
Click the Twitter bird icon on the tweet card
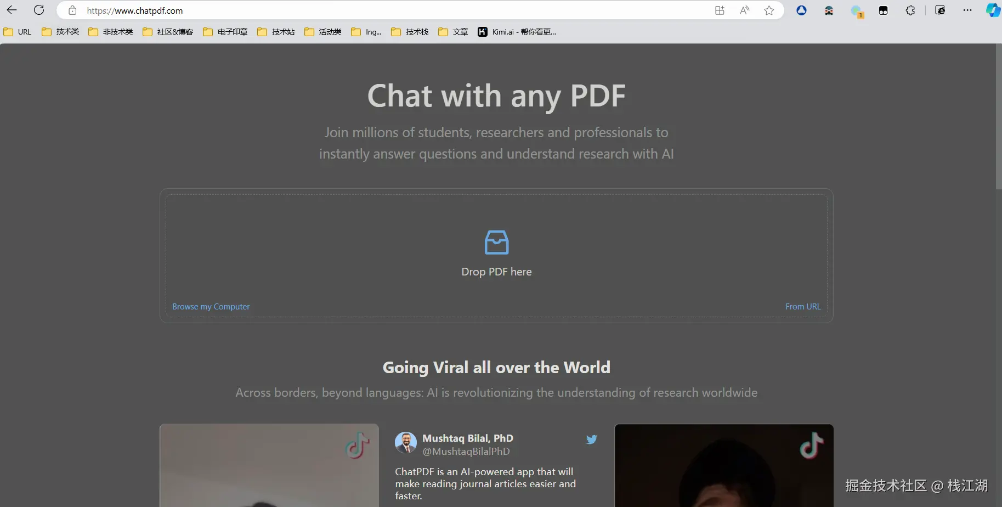(x=591, y=440)
